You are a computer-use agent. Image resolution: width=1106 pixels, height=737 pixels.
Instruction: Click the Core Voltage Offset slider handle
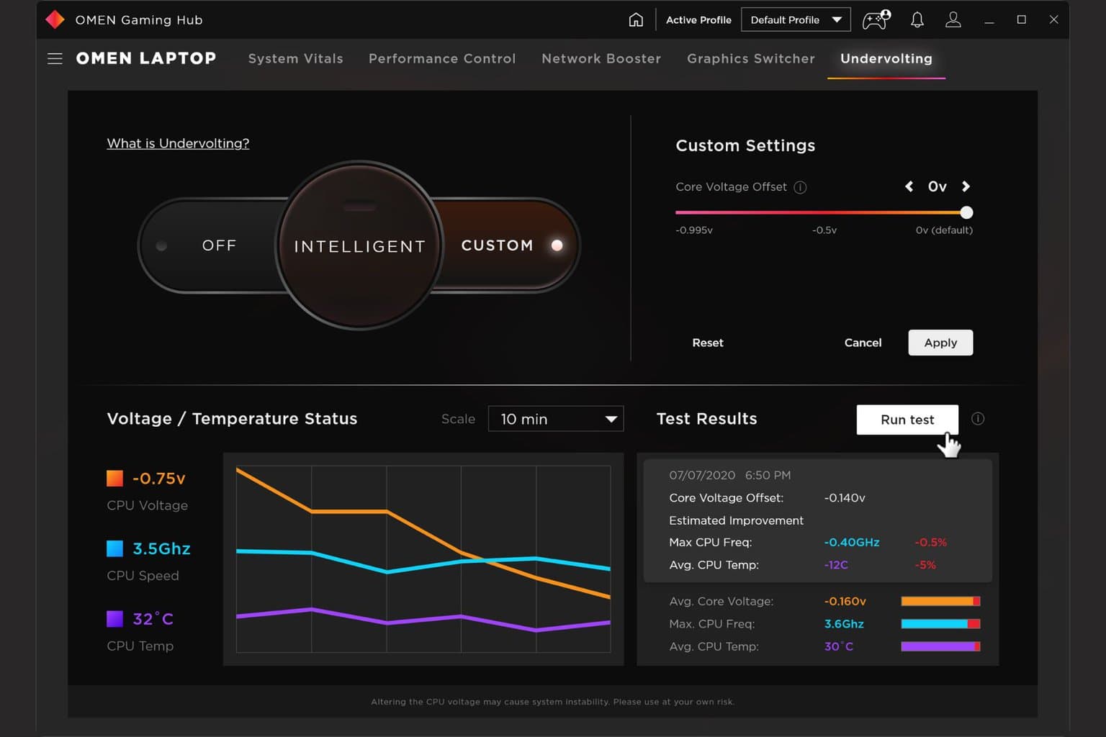[x=966, y=212]
